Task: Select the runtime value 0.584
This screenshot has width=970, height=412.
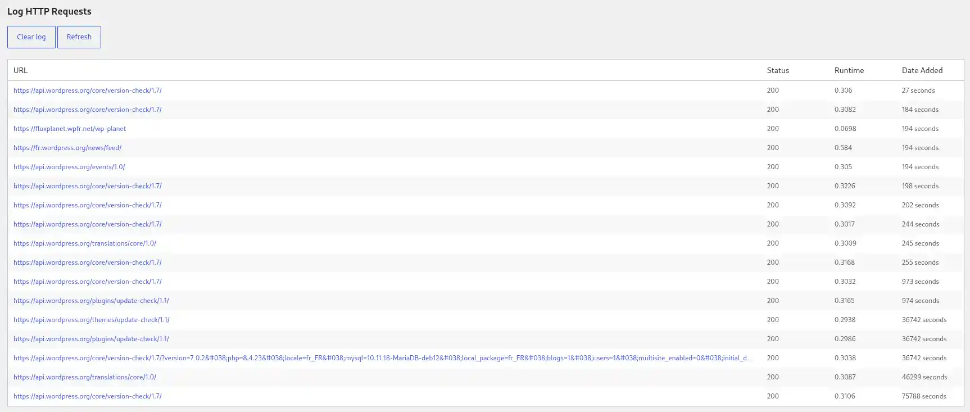Action: click(x=843, y=148)
